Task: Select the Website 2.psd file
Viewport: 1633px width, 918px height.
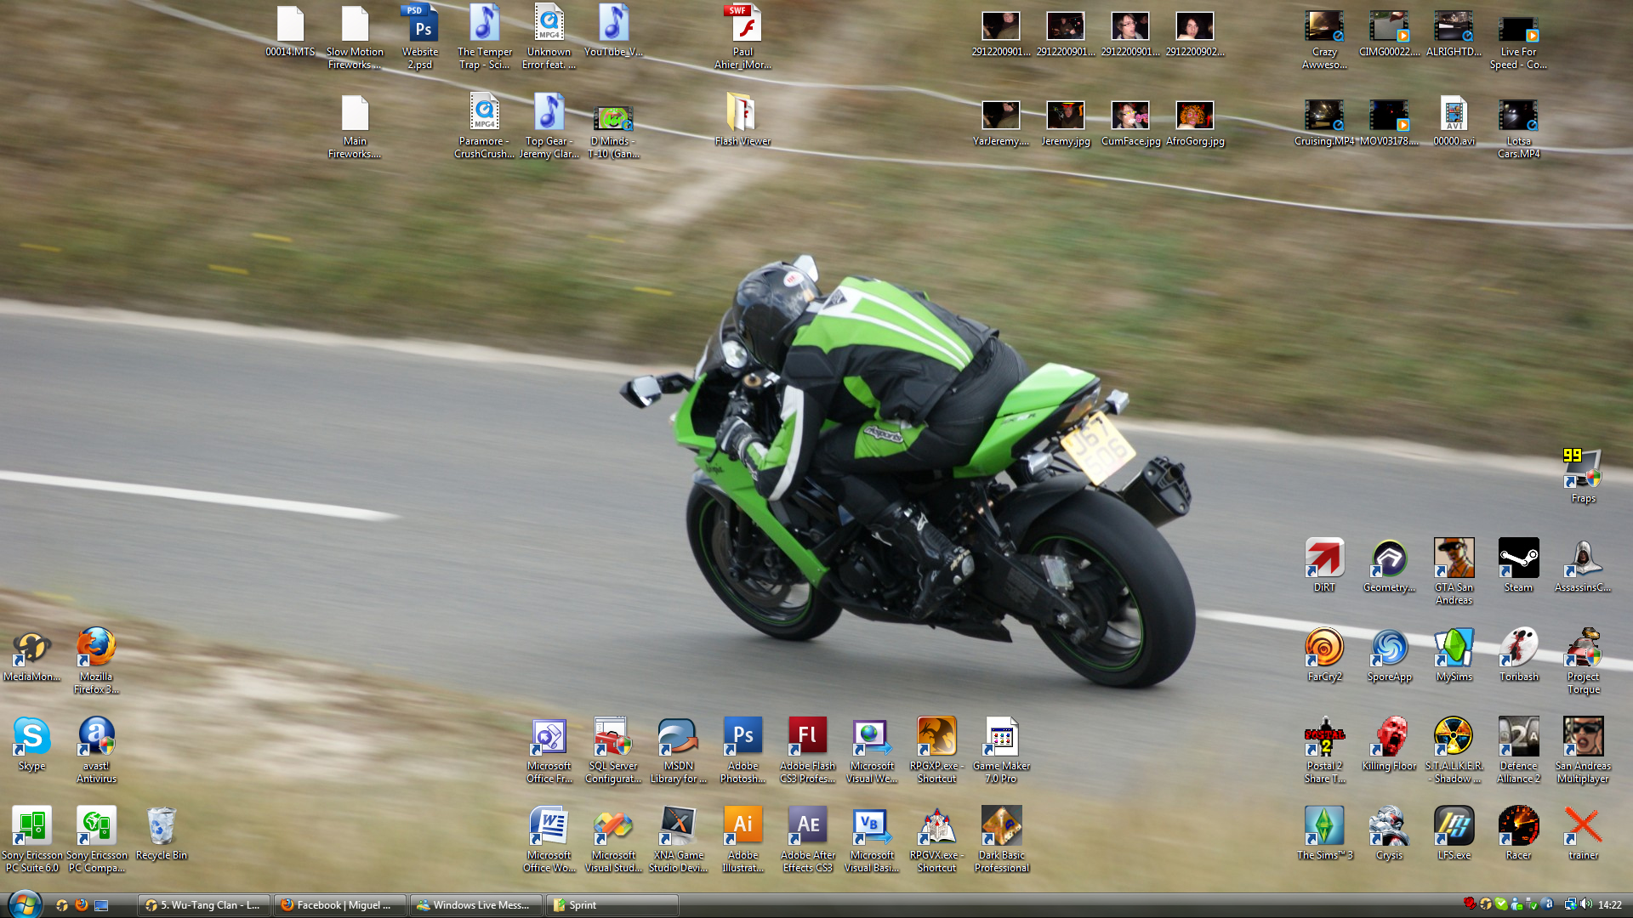Action: click(x=420, y=25)
